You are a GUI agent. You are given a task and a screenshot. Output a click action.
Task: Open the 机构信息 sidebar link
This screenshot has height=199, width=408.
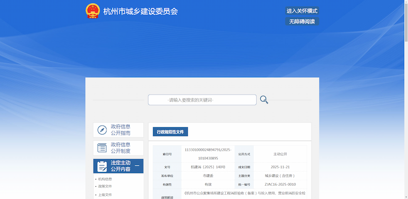pyautogui.click(x=105, y=179)
